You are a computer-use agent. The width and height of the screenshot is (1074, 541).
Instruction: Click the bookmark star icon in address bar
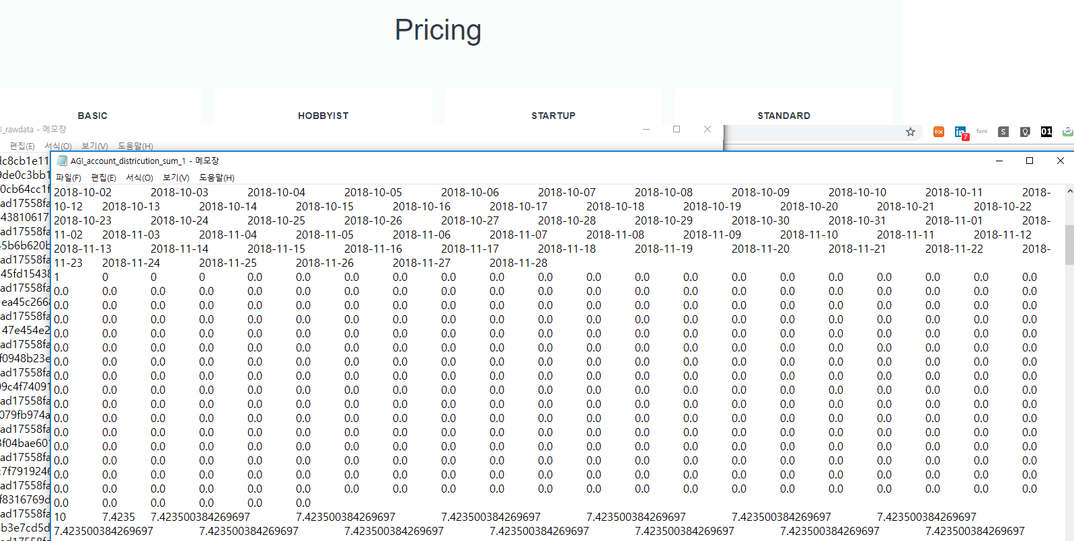(x=911, y=132)
